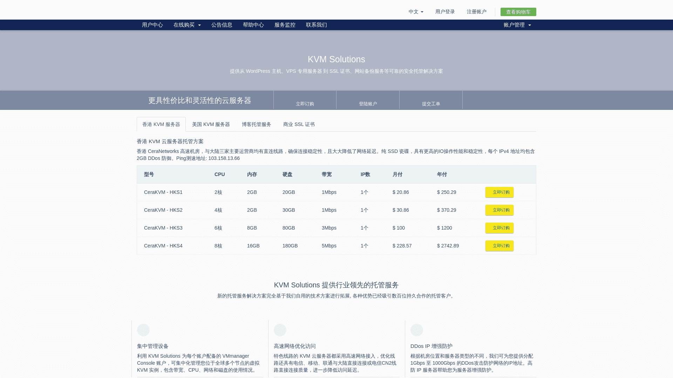Click the 香港 KVM 云服务器托管方案 heading

170,141
